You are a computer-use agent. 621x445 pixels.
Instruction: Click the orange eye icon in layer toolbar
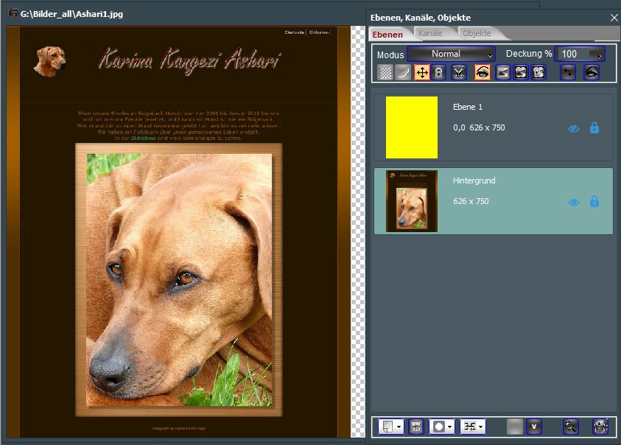point(483,72)
